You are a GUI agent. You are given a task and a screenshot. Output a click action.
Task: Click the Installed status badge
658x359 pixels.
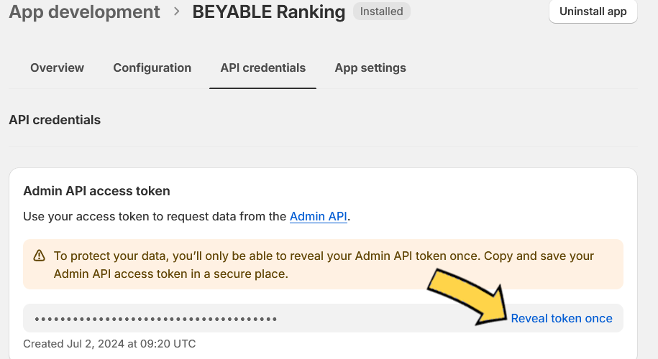coord(381,11)
